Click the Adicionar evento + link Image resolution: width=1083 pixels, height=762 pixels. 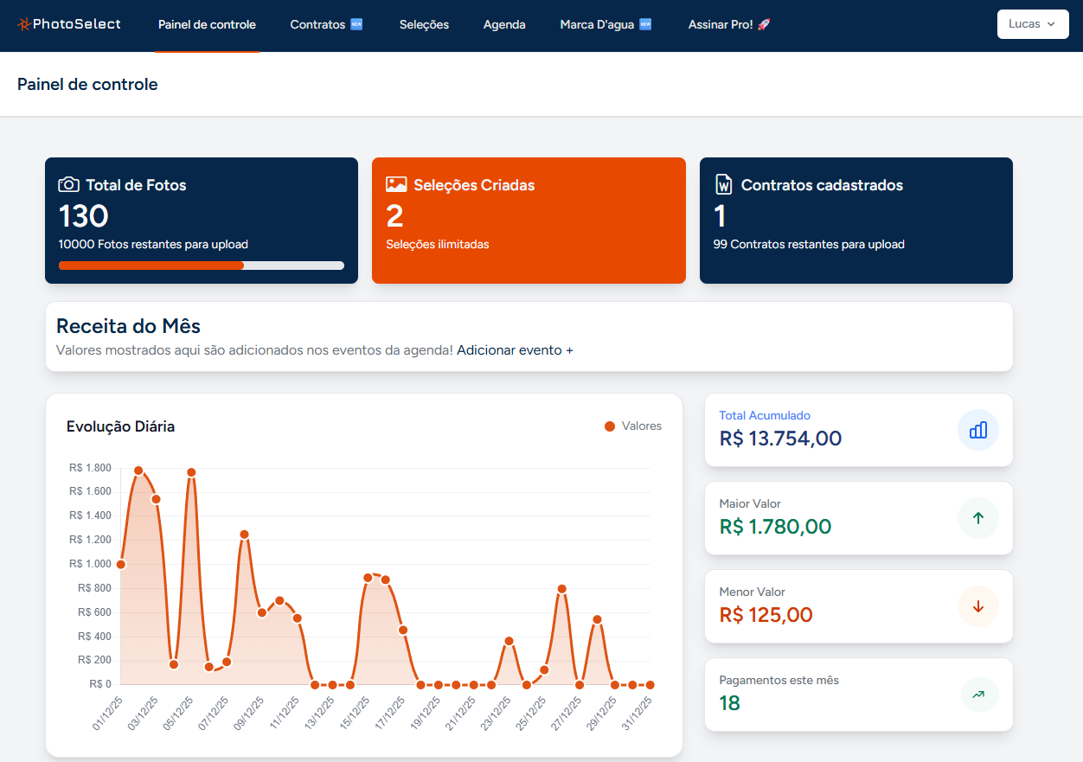click(515, 350)
